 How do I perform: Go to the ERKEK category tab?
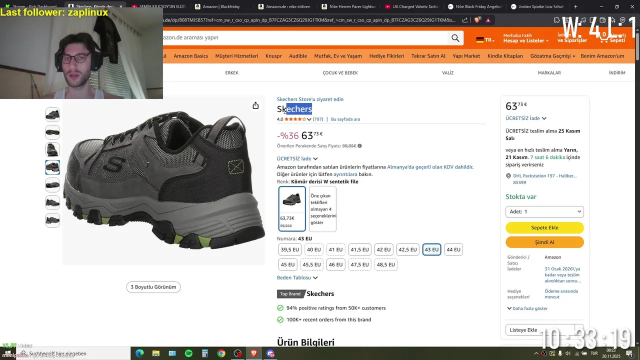coord(231,73)
